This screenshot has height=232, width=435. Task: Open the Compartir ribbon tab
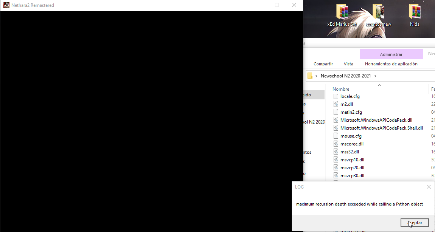point(323,64)
